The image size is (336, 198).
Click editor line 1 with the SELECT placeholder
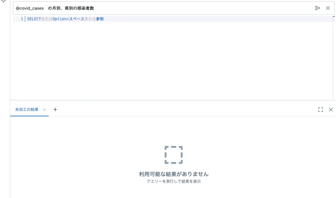(174, 19)
